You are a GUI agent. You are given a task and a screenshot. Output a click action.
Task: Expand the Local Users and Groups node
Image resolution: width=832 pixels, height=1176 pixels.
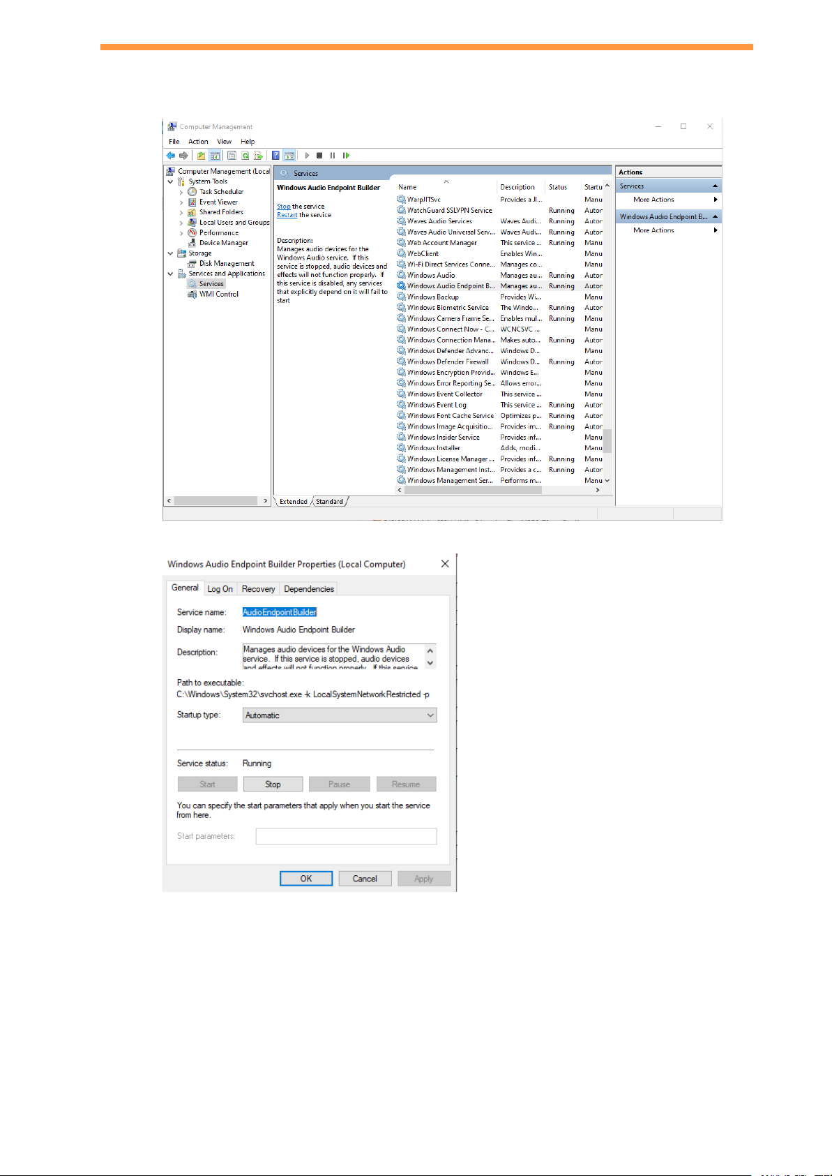(x=181, y=223)
